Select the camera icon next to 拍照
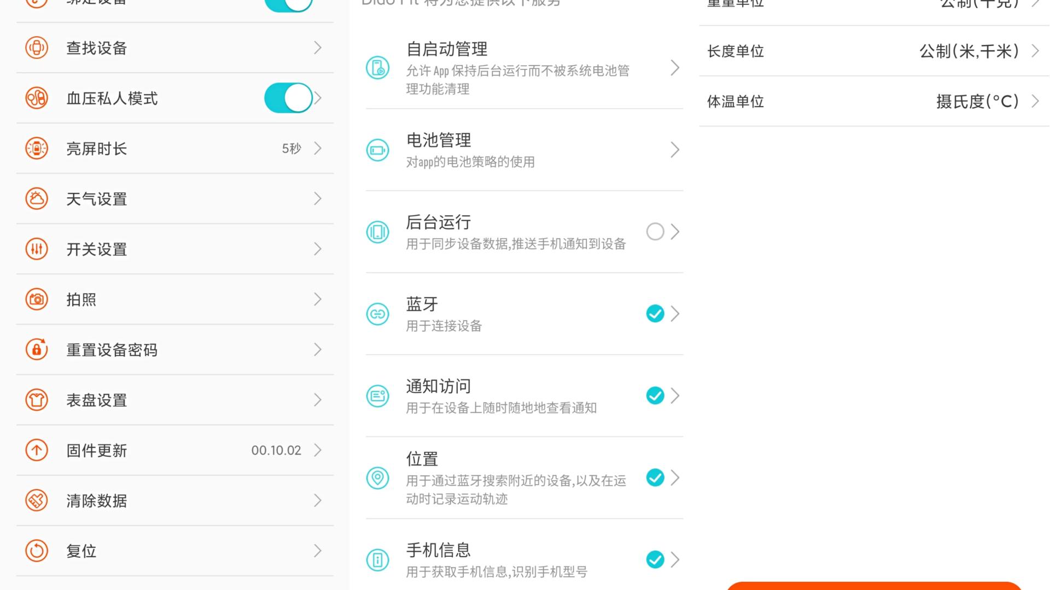 36,299
